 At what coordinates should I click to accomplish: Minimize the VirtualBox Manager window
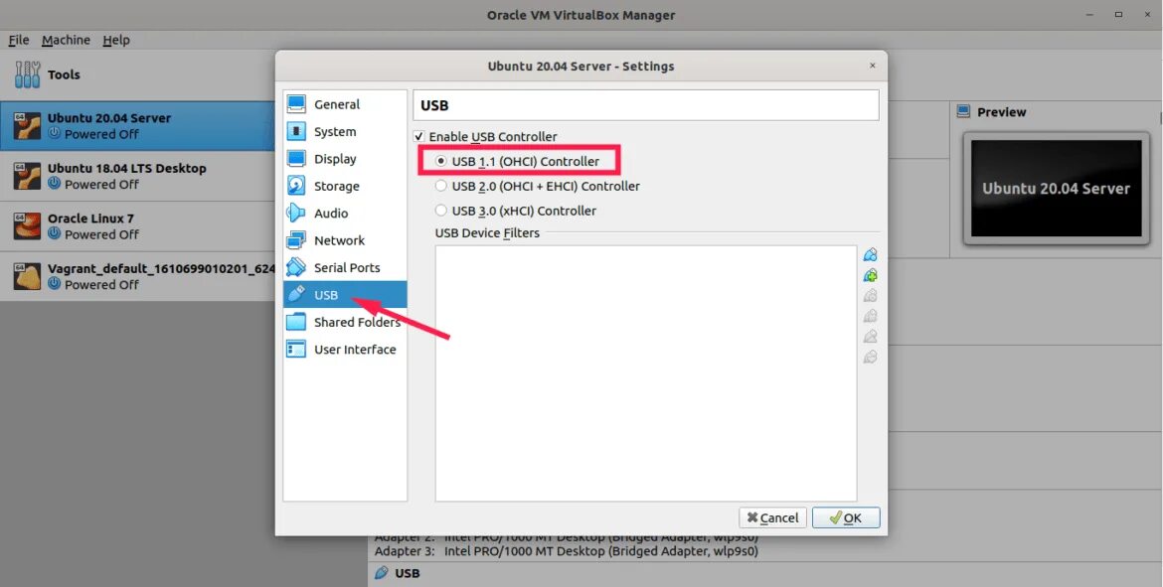click(x=1090, y=15)
